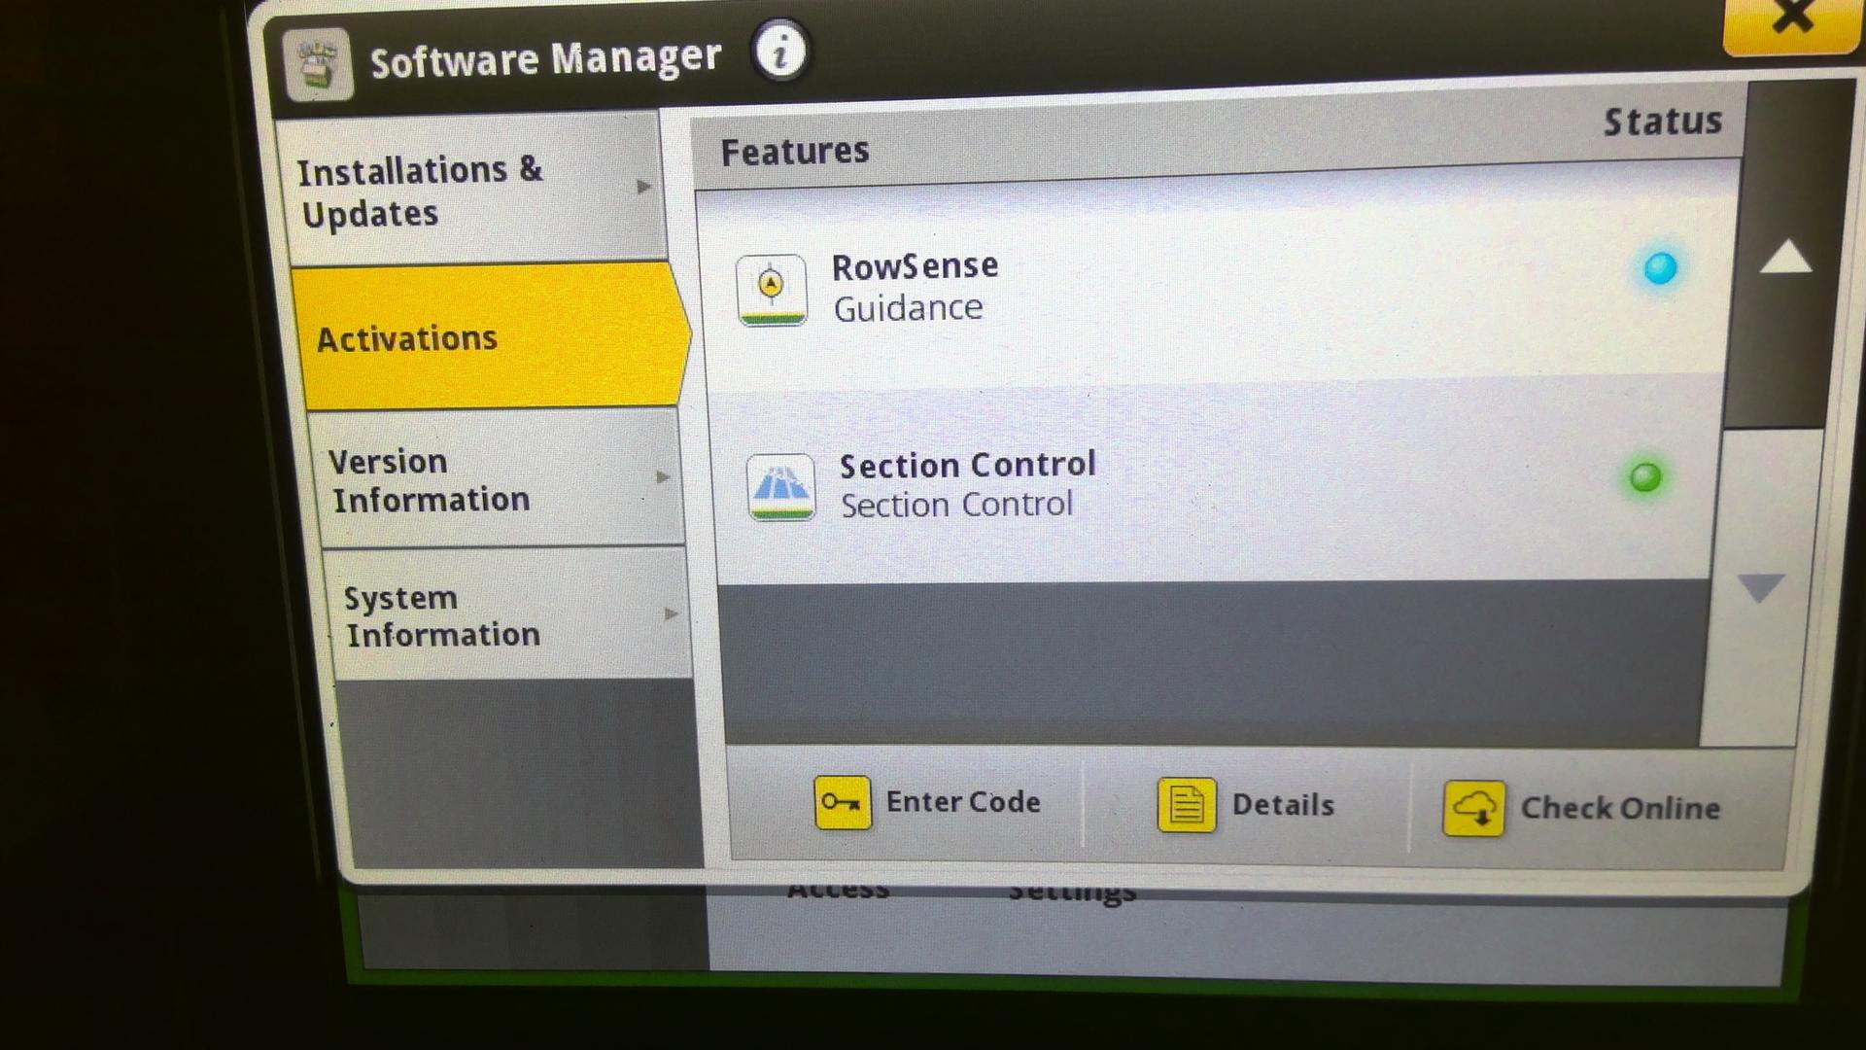Click the Check Online button label
Screen dimensions: 1866x1050
[1620, 808]
